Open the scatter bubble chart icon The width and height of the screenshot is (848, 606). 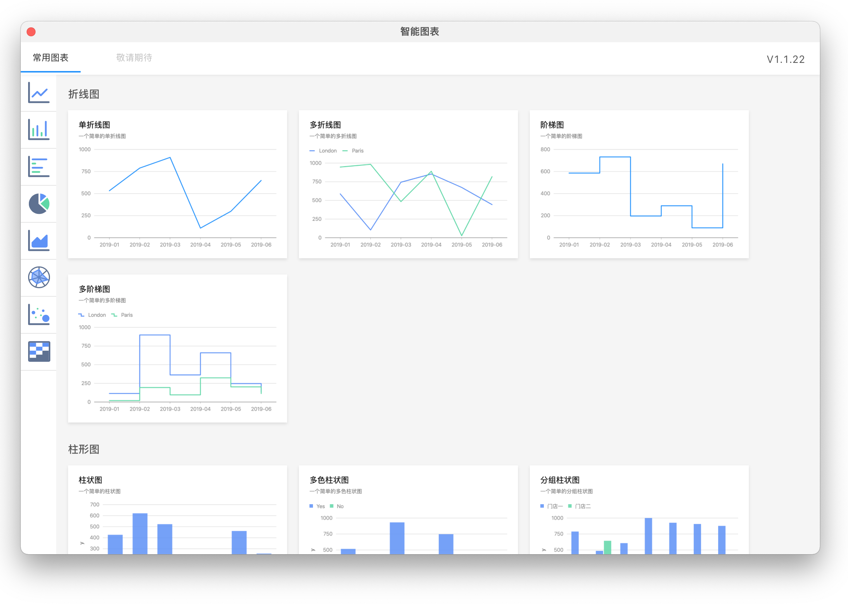(x=39, y=314)
